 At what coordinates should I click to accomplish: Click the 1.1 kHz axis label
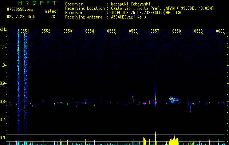click(3, 47)
